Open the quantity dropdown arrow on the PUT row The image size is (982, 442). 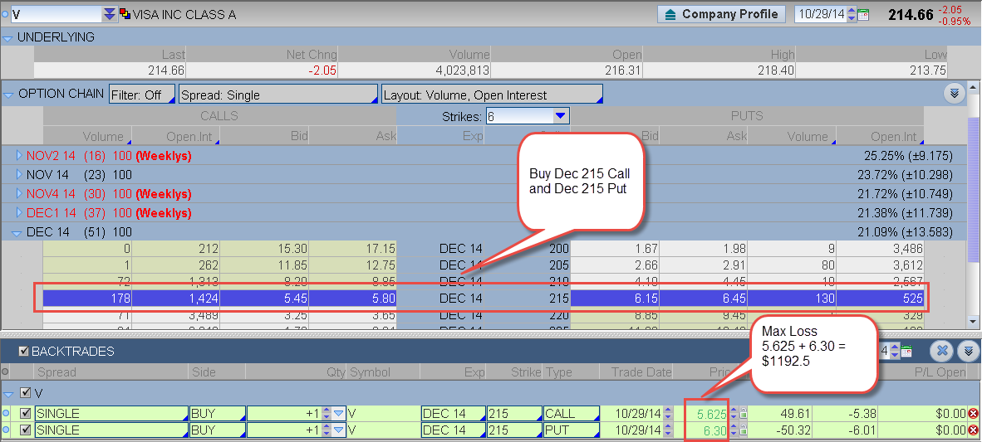(338, 430)
